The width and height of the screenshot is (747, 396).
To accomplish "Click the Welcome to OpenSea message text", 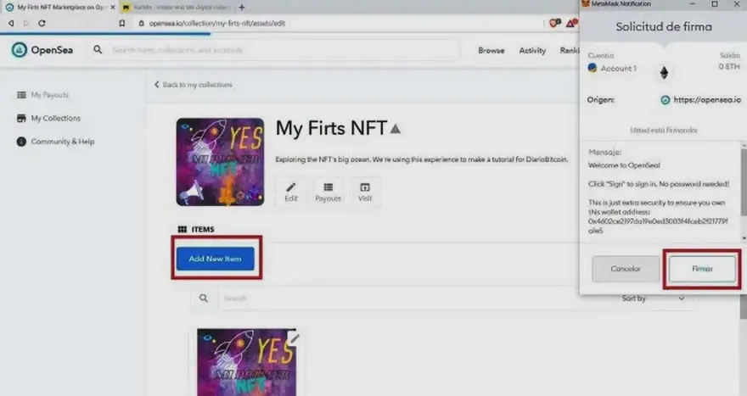I will (x=624, y=165).
